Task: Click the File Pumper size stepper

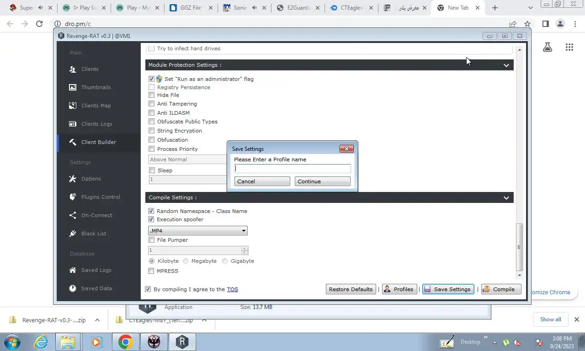Action: [245, 250]
